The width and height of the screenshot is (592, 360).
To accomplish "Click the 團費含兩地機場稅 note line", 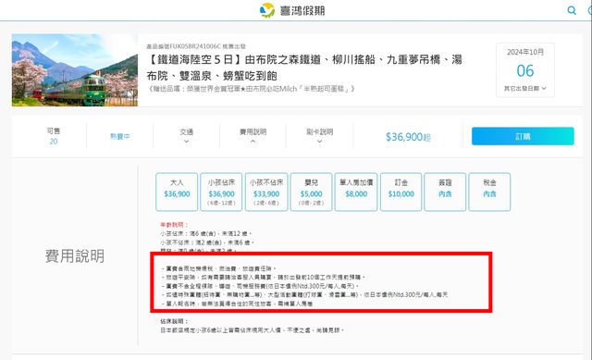I will tap(218, 268).
